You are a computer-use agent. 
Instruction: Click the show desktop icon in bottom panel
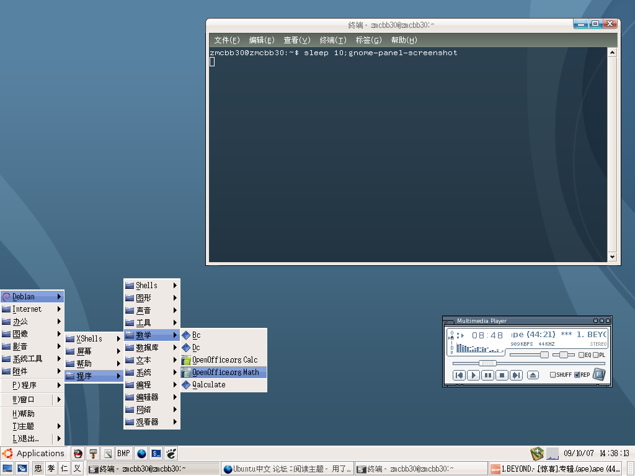(x=7, y=469)
